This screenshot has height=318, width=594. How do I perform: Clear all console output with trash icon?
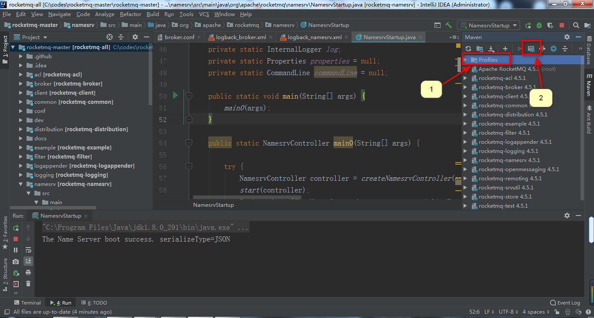point(28,284)
